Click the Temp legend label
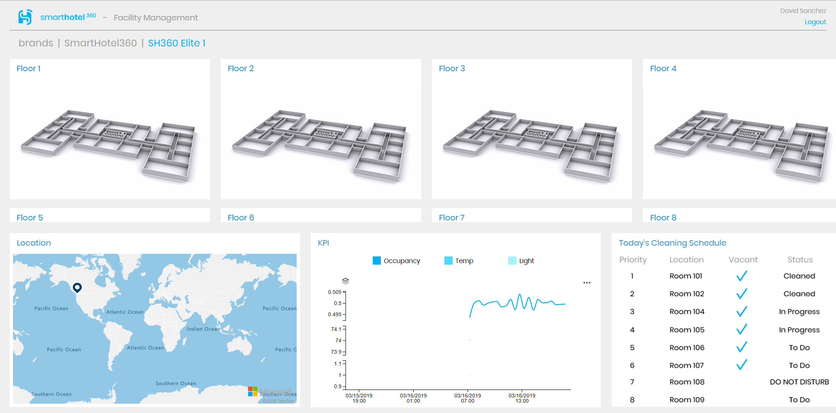Image resolution: width=836 pixels, height=413 pixels. tap(464, 261)
